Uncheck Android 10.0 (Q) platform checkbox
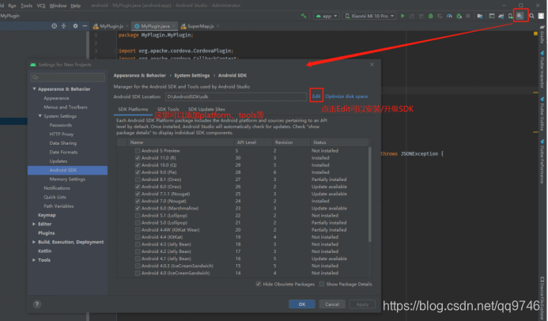This screenshot has width=548, height=321. 138,165
